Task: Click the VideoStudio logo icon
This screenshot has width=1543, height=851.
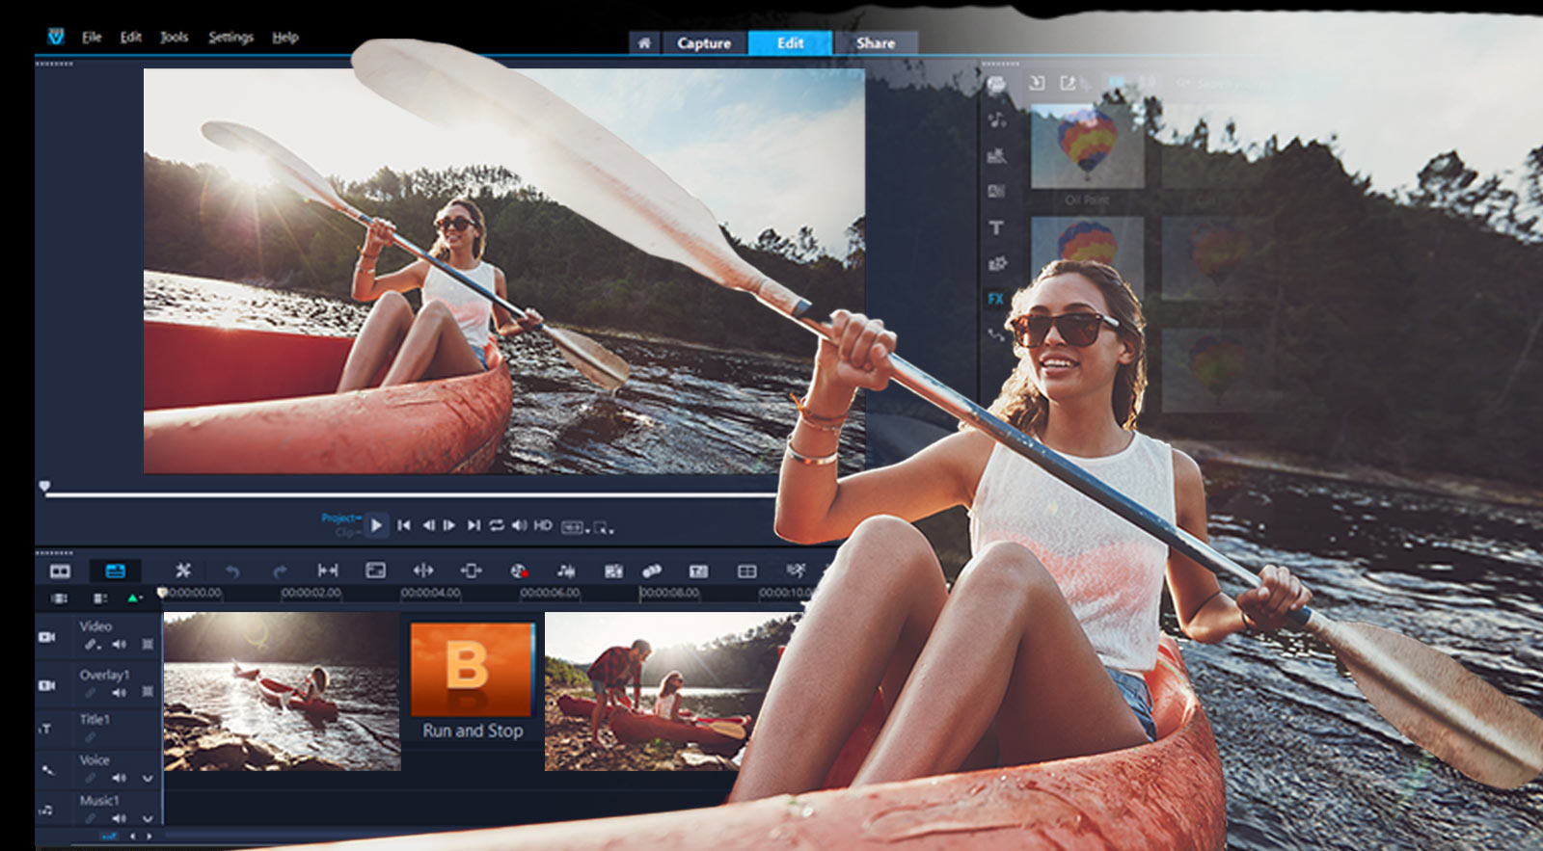Action: 56,37
